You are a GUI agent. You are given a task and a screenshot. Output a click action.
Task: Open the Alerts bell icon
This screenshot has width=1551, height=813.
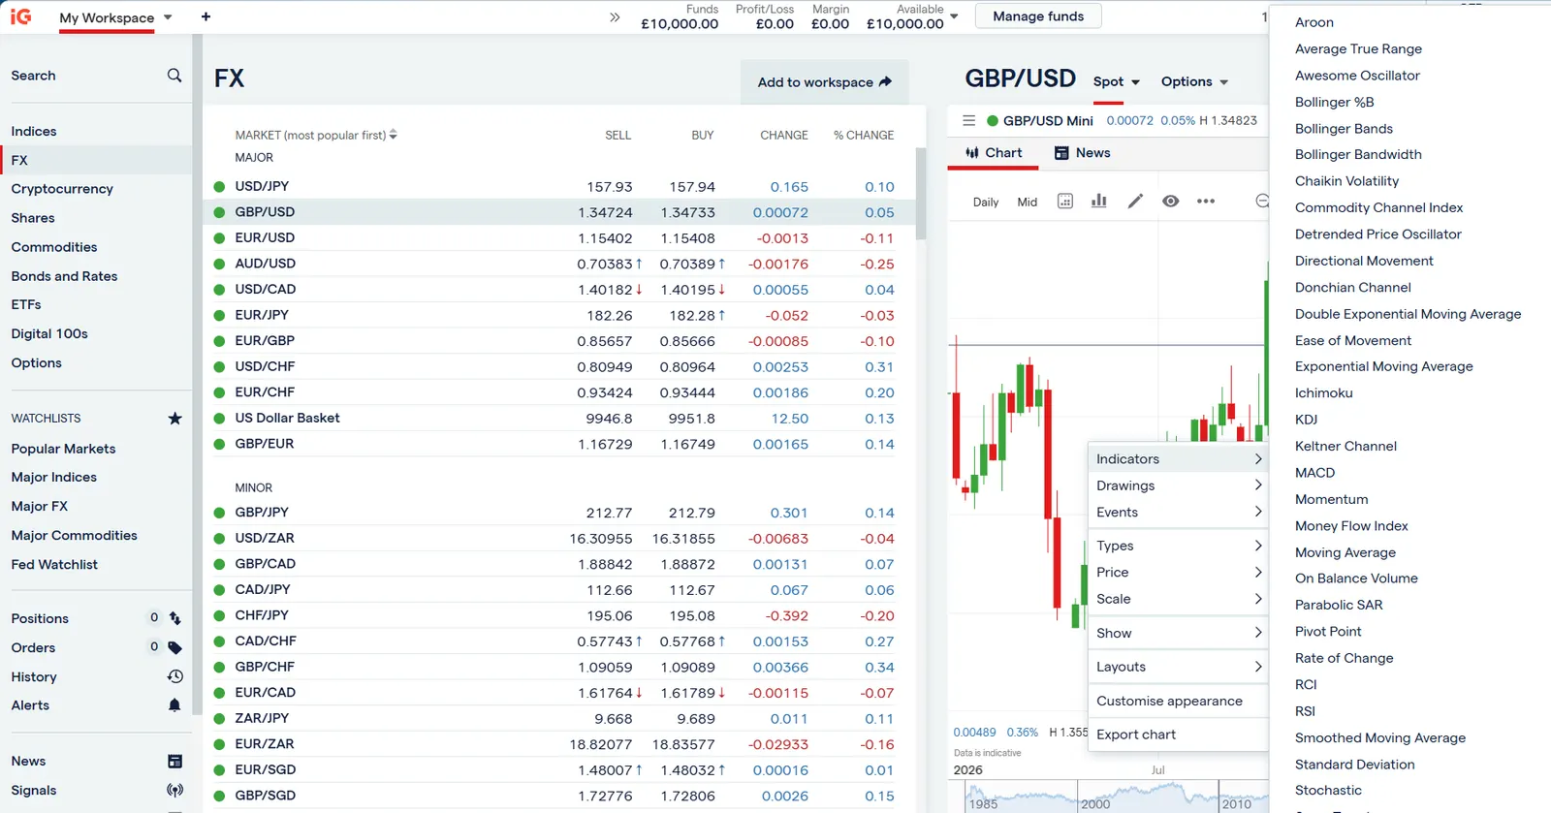click(x=174, y=705)
